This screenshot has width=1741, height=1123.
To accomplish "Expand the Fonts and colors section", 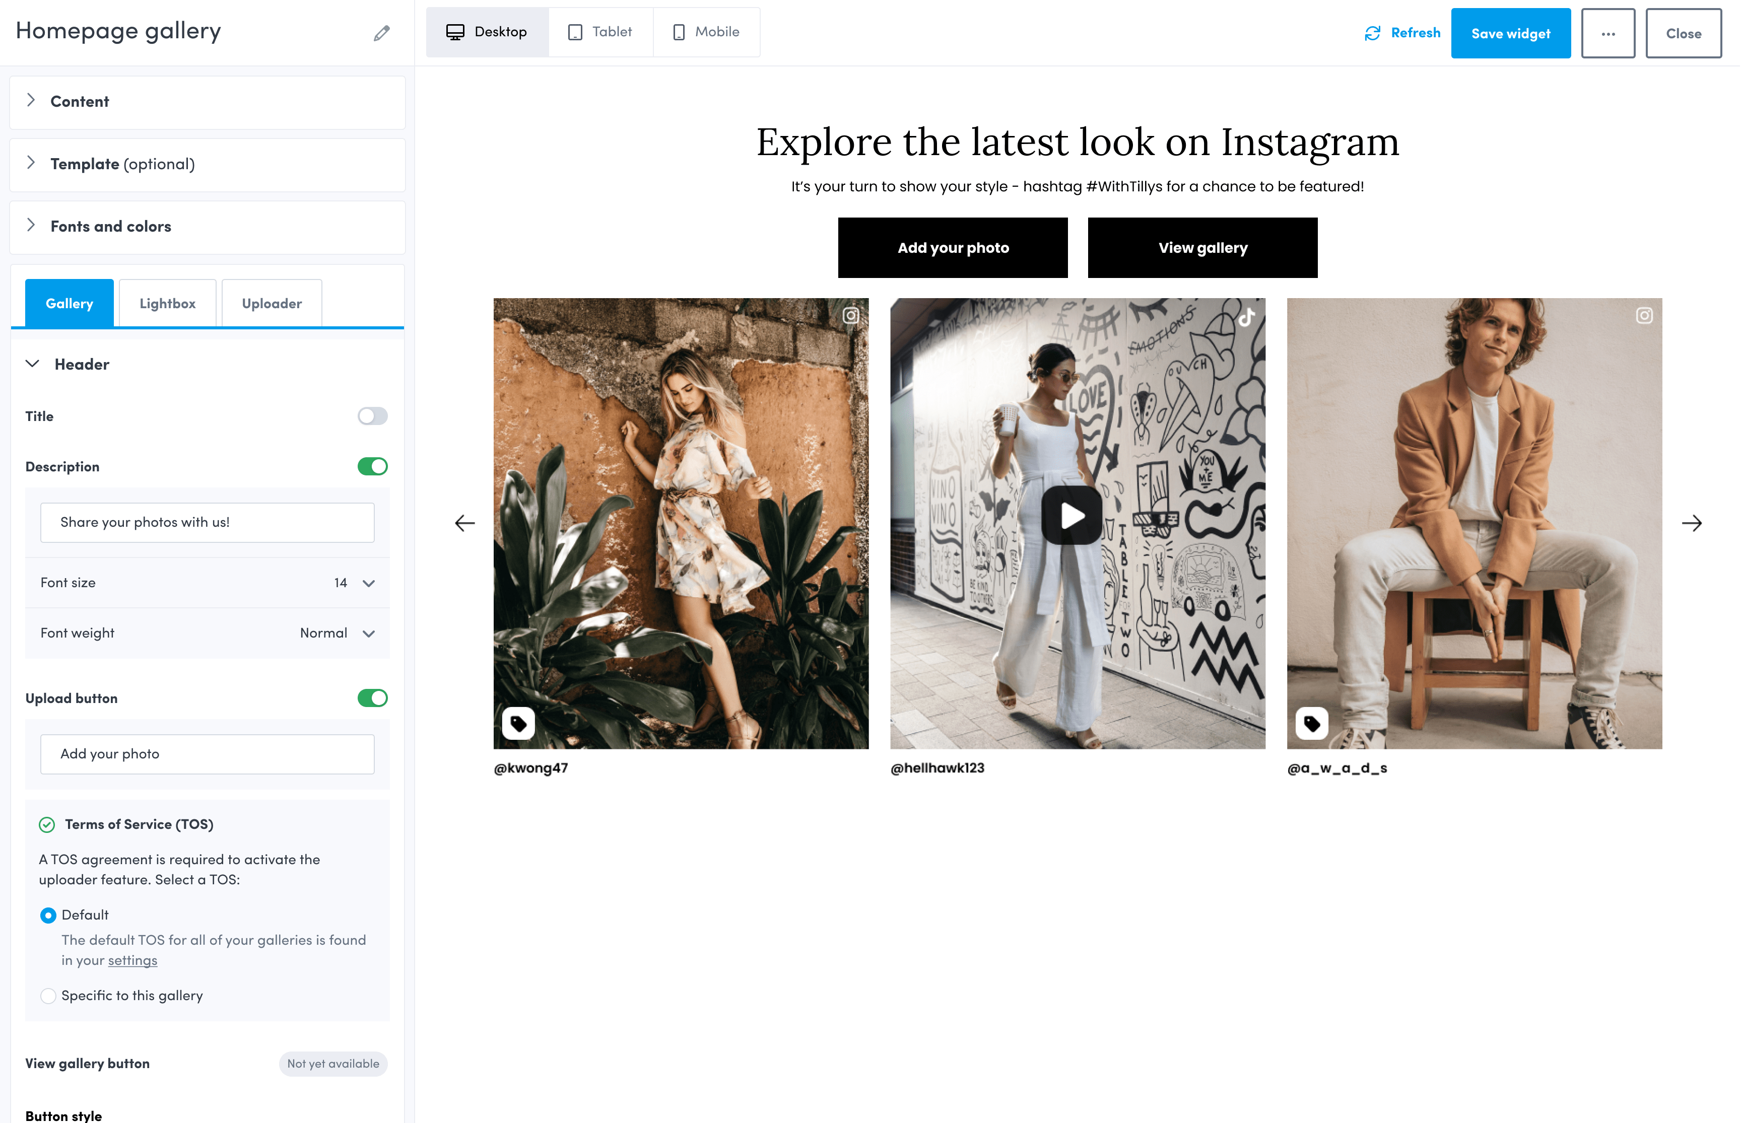I will (111, 227).
